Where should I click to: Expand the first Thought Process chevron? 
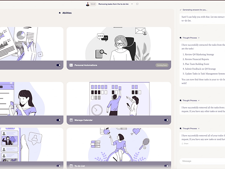coord(199,38)
